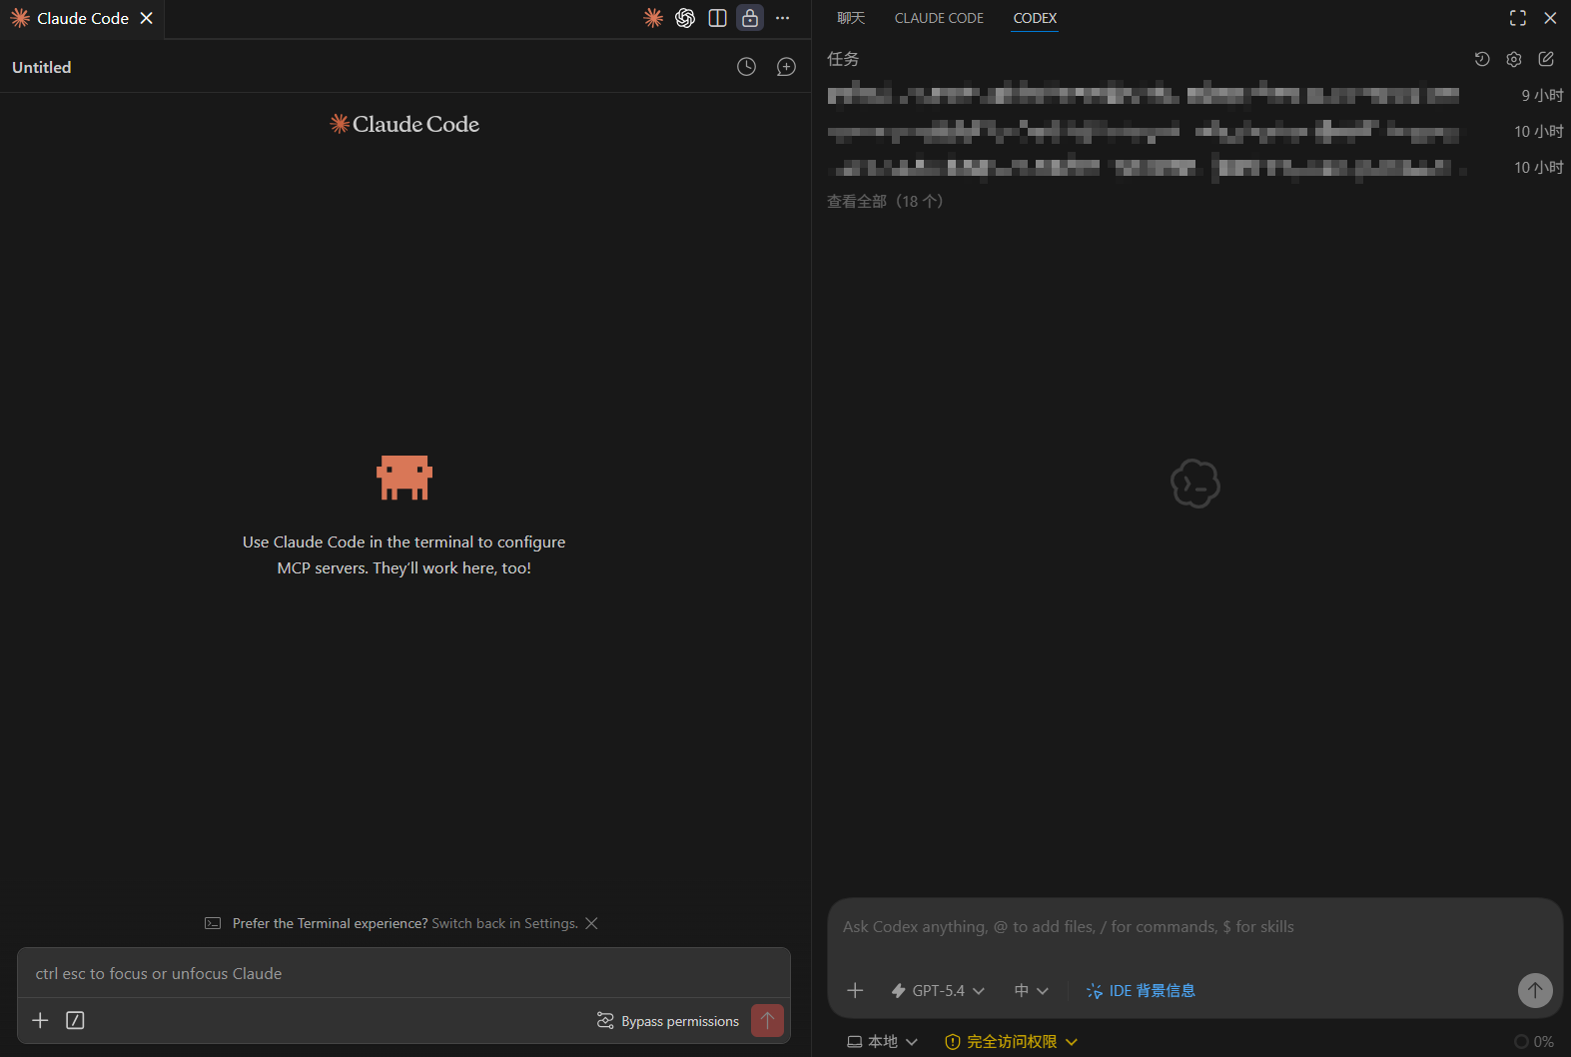Create new Codex task with edit icon
This screenshot has height=1057, width=1571.
click(x=1546, y=59)
